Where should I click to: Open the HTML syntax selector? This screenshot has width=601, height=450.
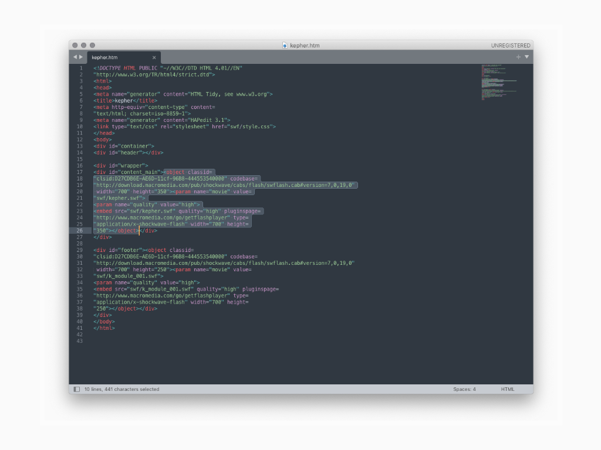[508, 389]
